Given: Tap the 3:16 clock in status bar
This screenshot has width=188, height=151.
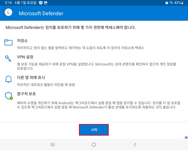Looking at the screenshot, I should click(8, 3).
